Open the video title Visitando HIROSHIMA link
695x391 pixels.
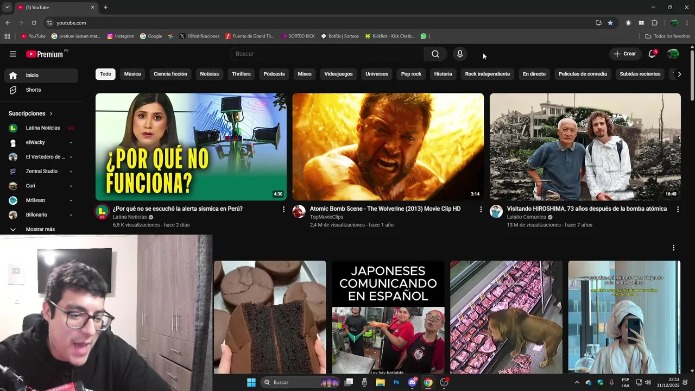587,209
